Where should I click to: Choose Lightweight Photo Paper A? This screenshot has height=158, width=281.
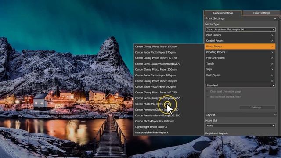[x=169, y=127]
